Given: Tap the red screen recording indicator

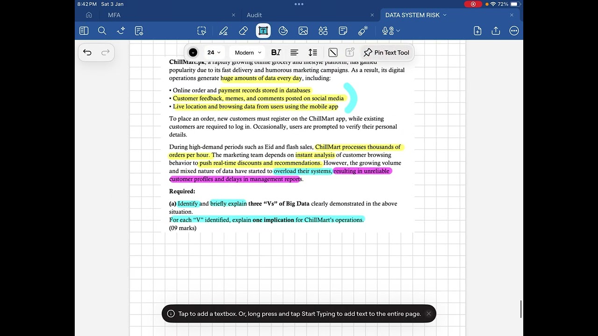Looking at the screenshot, I should (x=473, y=4).
